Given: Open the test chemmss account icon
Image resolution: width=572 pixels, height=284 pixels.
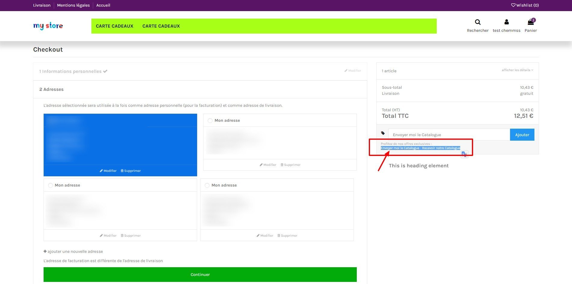Looking at the screenshot, I should pyautogui.click(x=506, y=22).
